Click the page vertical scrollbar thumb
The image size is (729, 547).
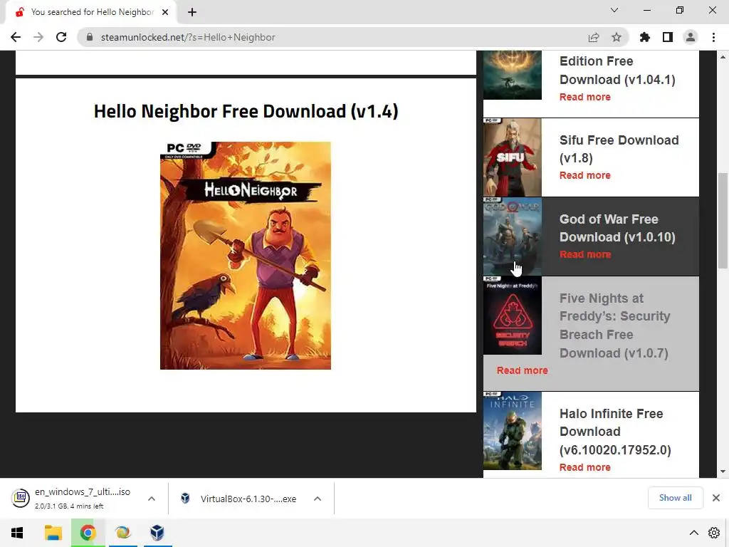click(x=723, y=221)
